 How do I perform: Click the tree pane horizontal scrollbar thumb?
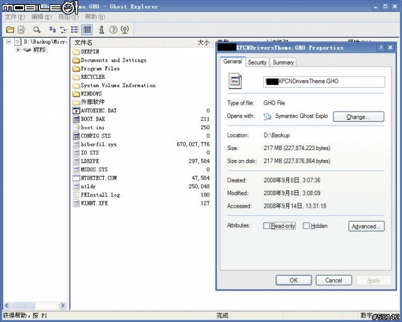(x=23, y=305)
